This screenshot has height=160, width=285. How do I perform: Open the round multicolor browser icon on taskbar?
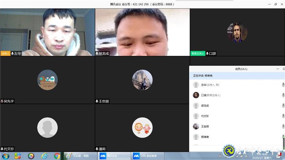(31, 156)
